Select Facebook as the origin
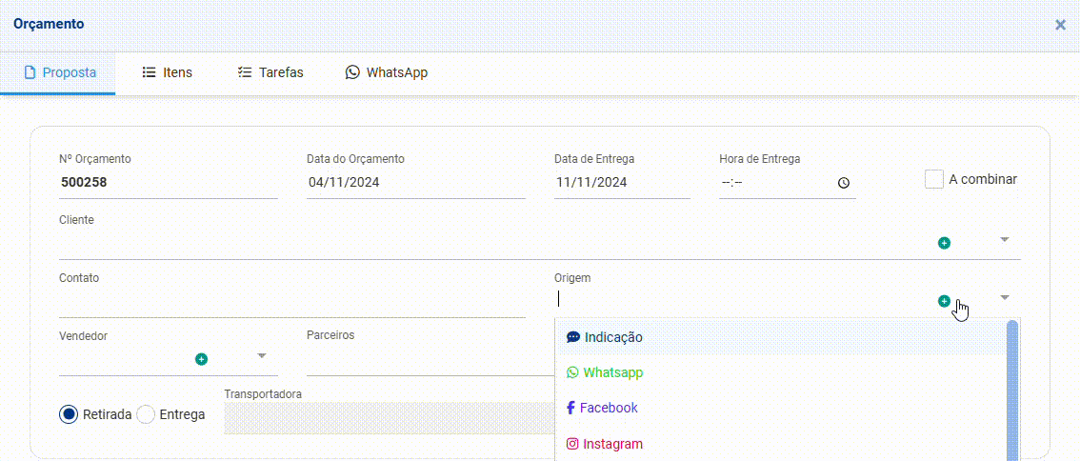Viewport: 1080px width, 461px height. pyautogui.click(x=608, y=408)
